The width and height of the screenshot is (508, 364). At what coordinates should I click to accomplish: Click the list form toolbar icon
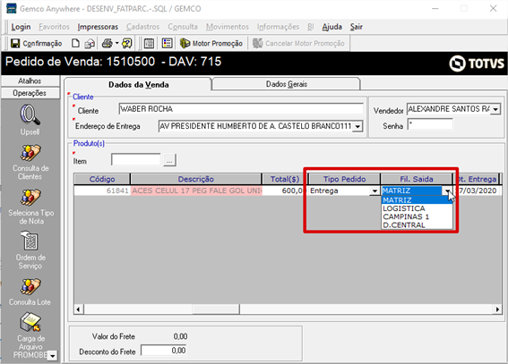click(x=168, y=43)
